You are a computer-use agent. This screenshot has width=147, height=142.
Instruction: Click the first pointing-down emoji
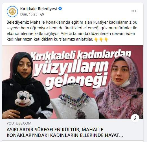coord(96,40)
